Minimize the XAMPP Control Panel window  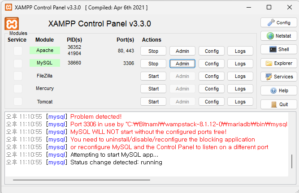coord(249,8)
